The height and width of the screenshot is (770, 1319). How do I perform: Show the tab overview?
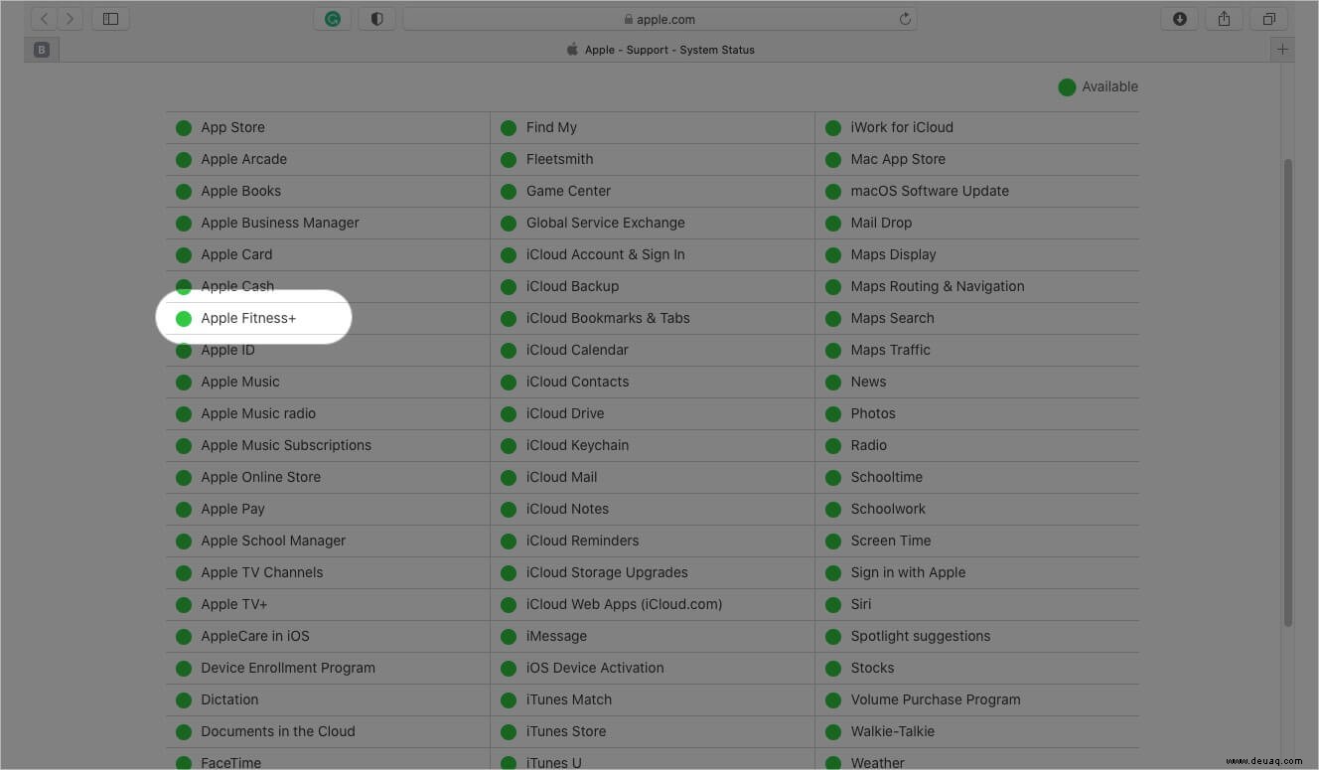coord(1268,19)
